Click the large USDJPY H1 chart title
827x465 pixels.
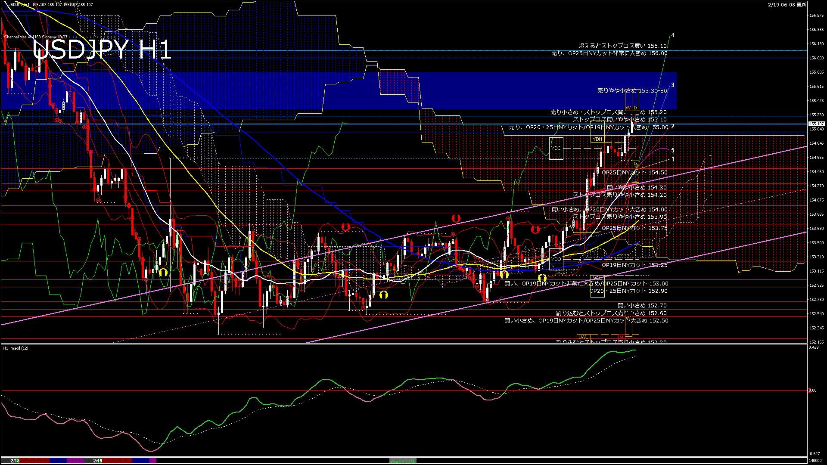pyautogui.click(x=102, y=50)
